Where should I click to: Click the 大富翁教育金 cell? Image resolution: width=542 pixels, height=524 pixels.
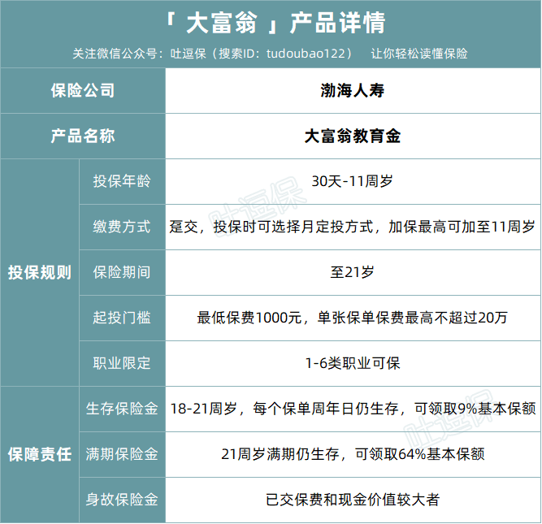coord(353,136)
